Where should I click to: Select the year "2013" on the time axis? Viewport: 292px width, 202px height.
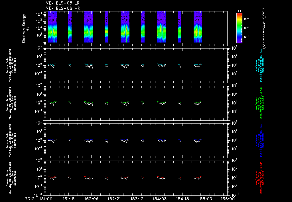(30, 199)
